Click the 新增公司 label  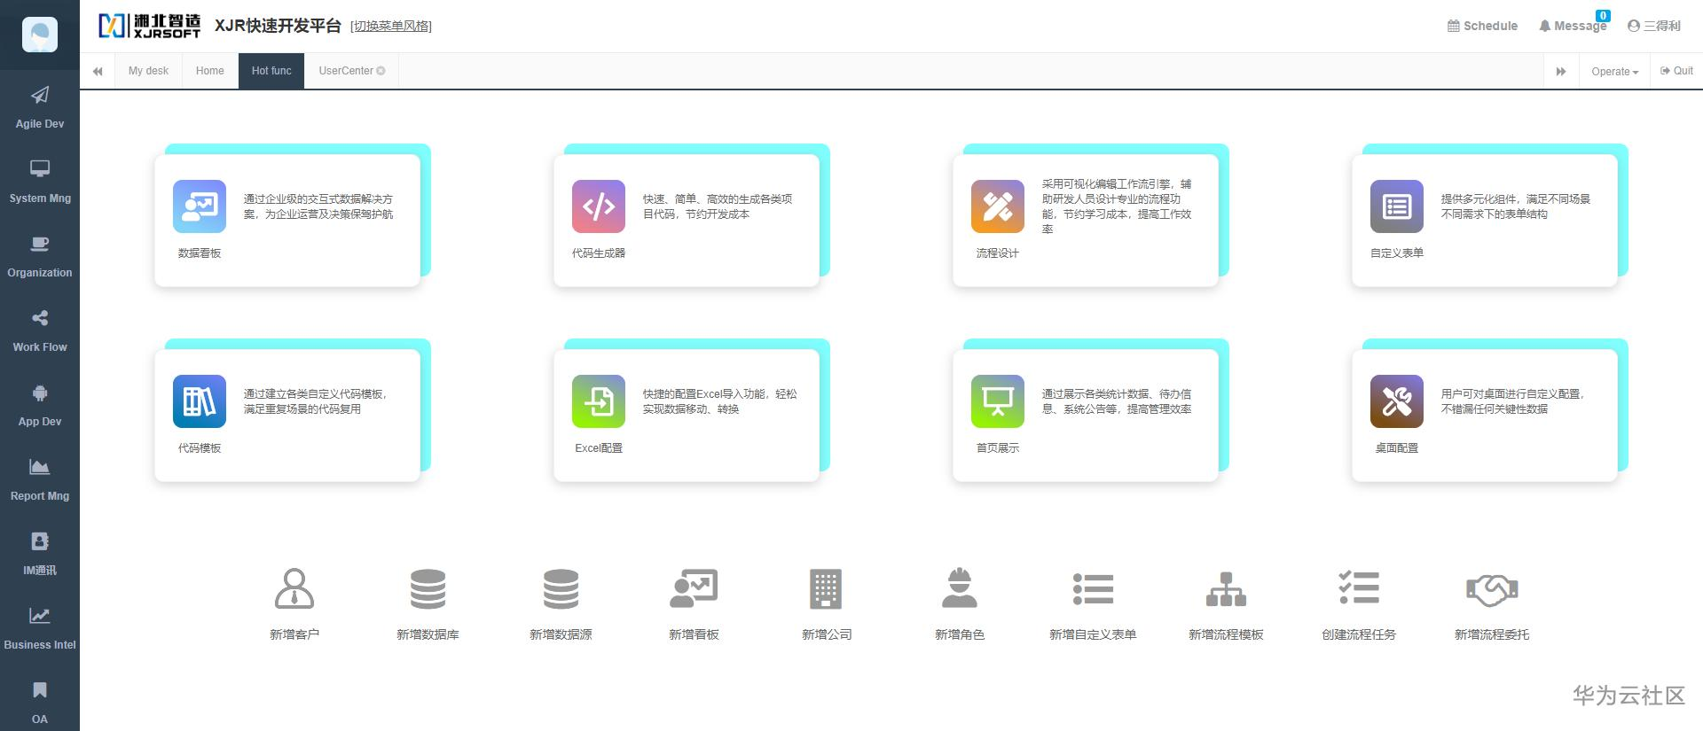point(827,634)
